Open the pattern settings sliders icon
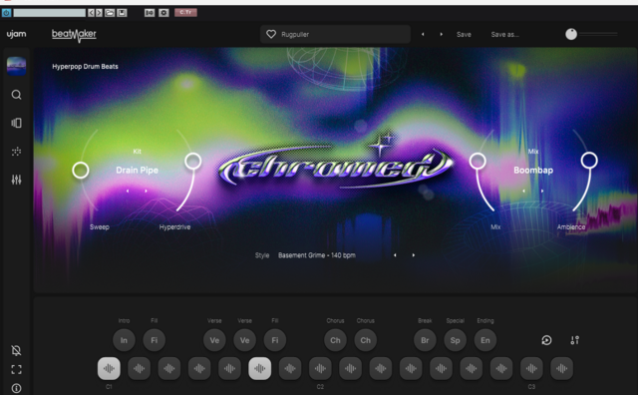The width and height of the screenshot is (638, 395). 574,340
